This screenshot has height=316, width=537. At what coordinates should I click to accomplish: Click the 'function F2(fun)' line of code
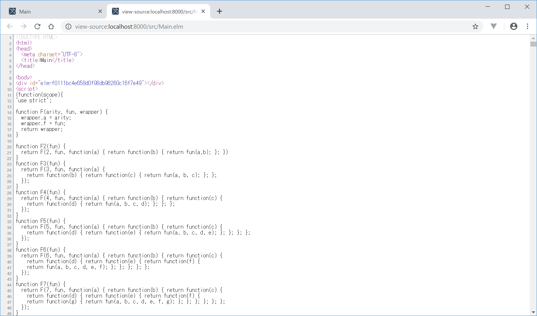[41, 147]
